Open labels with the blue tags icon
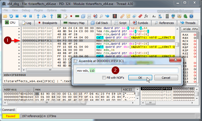This screenshot has width=202, height=121. 134,16
